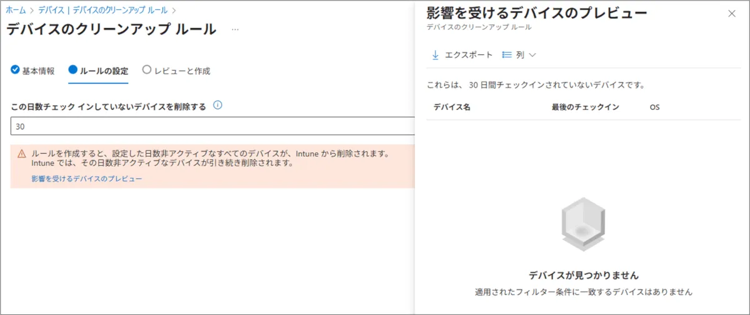Open the ellipsis menu beside page title
The height and width of the screenshot is (315, 750).
coord(235,29)
